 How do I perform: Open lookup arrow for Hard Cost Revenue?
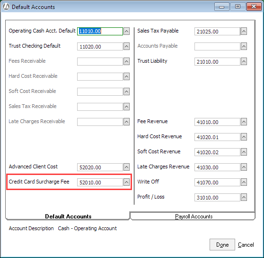click(x=244, y=137)
